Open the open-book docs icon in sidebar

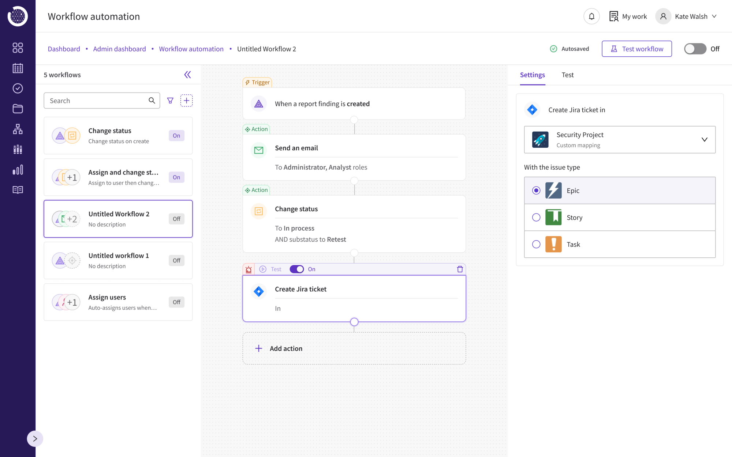[18, 190]
